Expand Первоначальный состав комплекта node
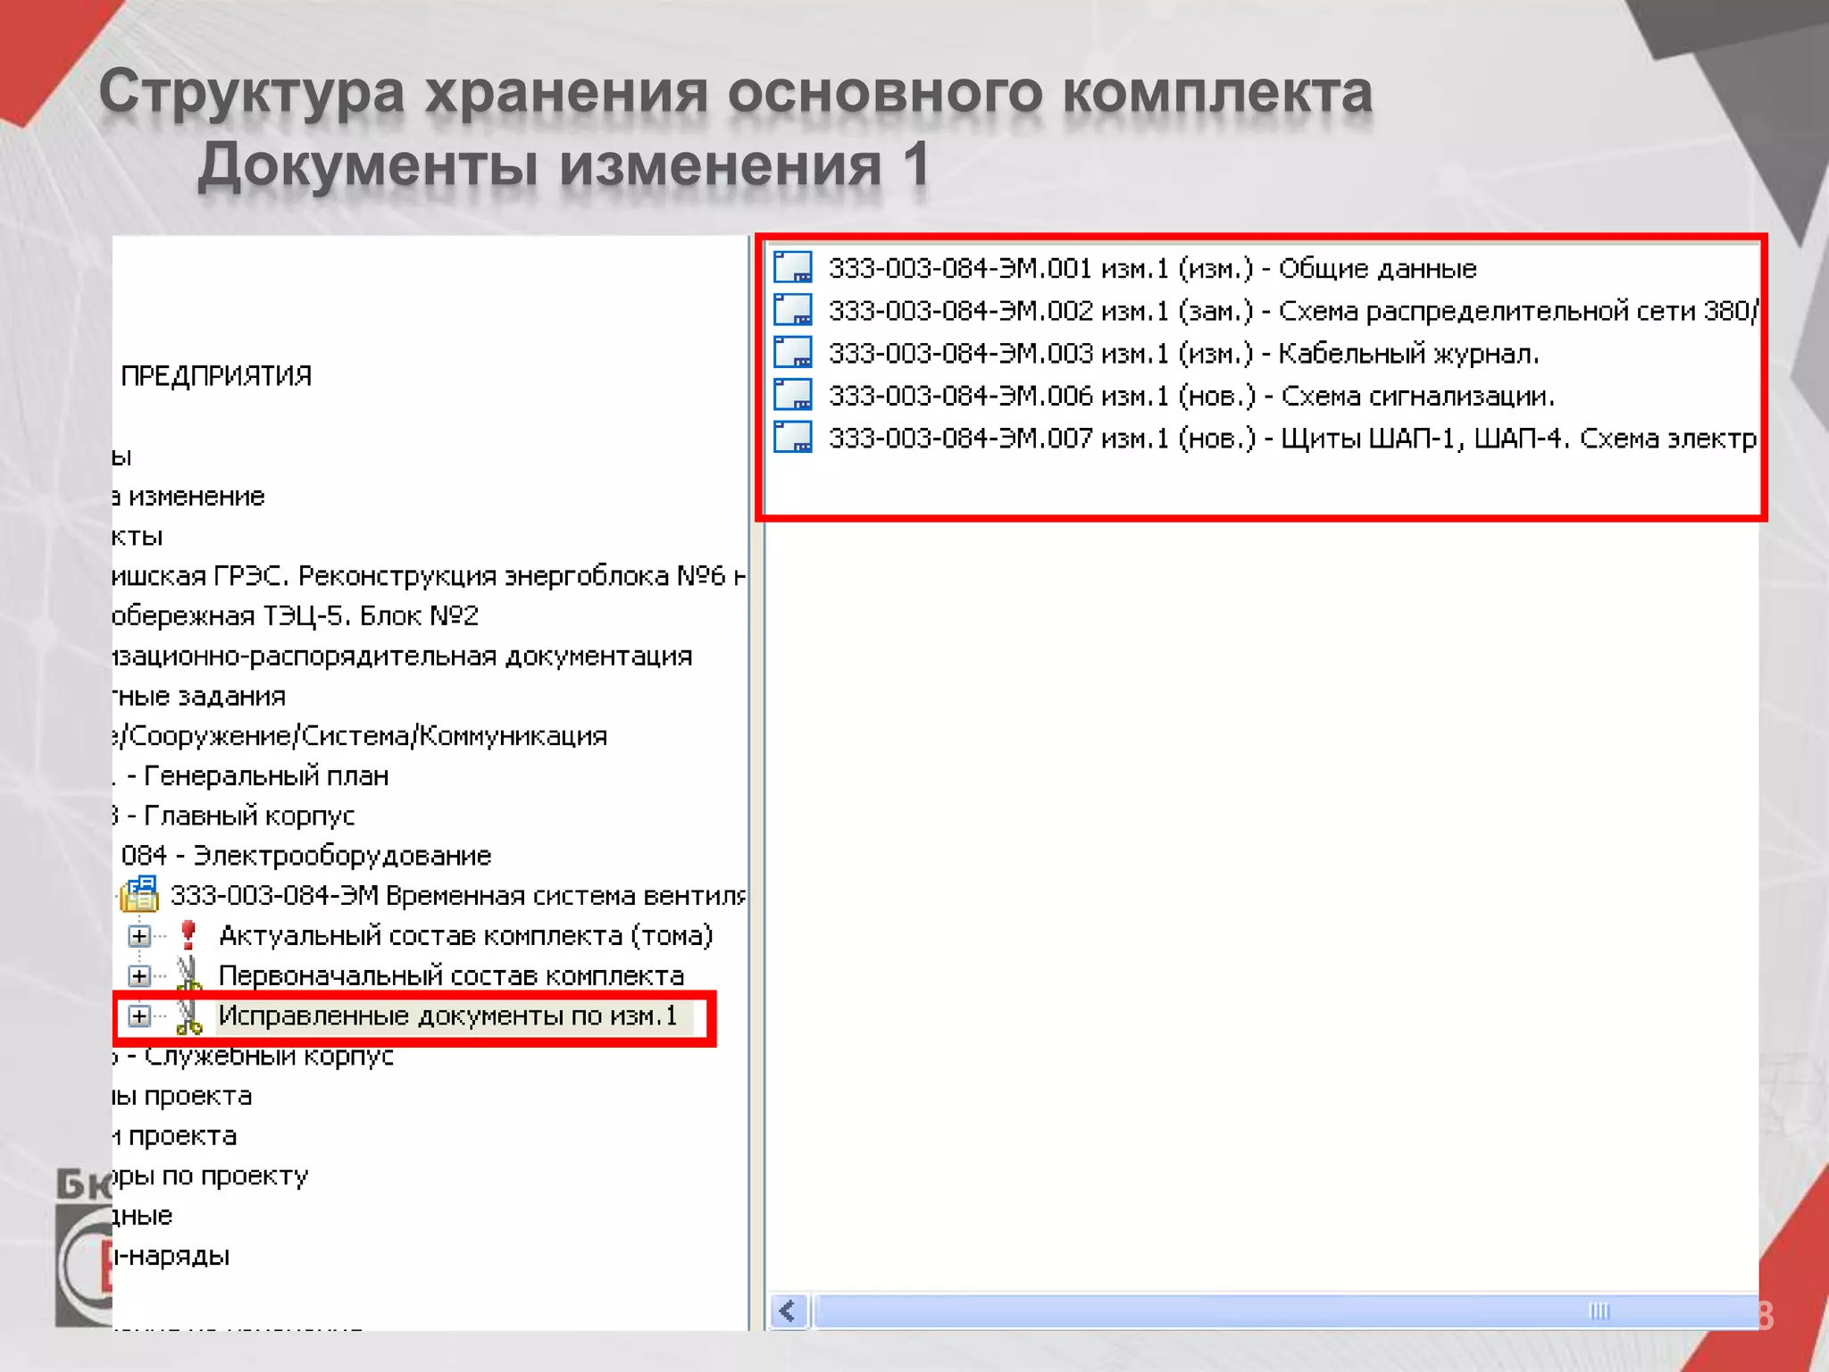 click(x=138, y=975)
